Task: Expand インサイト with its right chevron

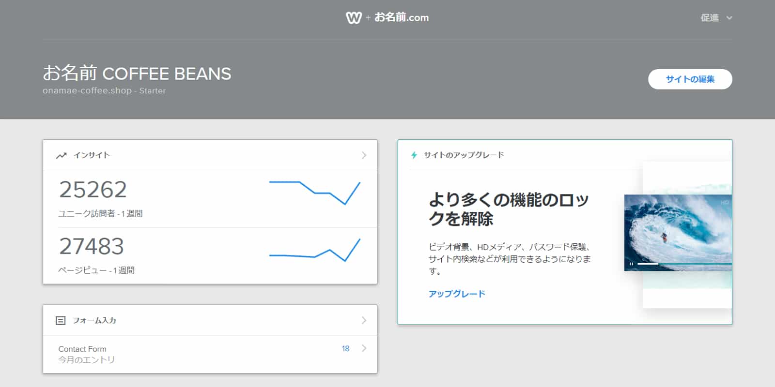Action: [364, 155]
